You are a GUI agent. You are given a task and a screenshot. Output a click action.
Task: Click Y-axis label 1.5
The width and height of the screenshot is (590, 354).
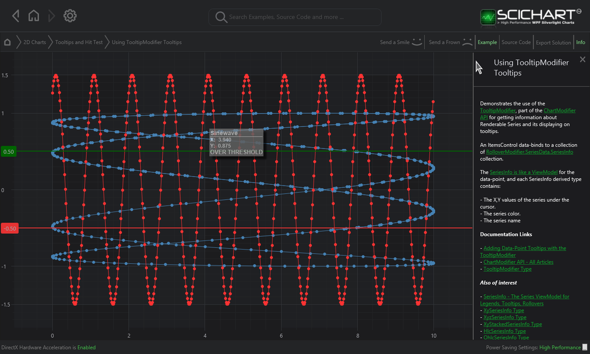coord(4,76)
